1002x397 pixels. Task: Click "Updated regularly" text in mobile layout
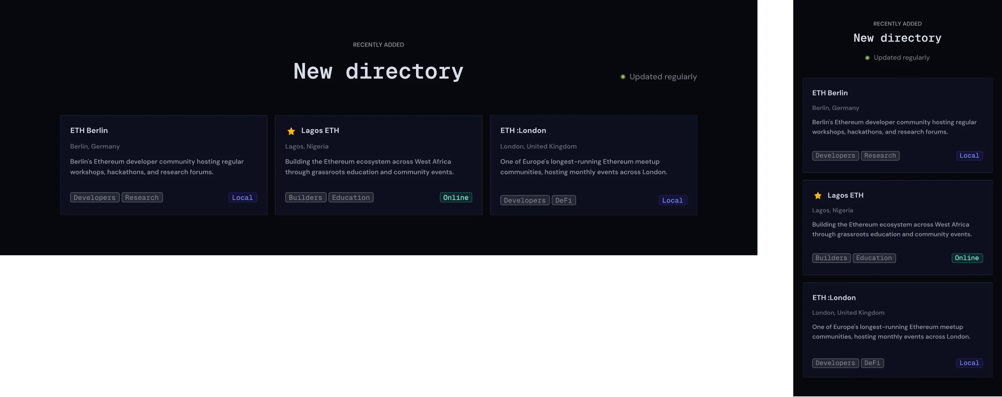coord(902,57)
